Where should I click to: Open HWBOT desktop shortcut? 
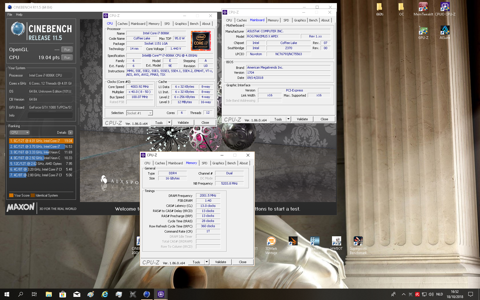[336, 243]
